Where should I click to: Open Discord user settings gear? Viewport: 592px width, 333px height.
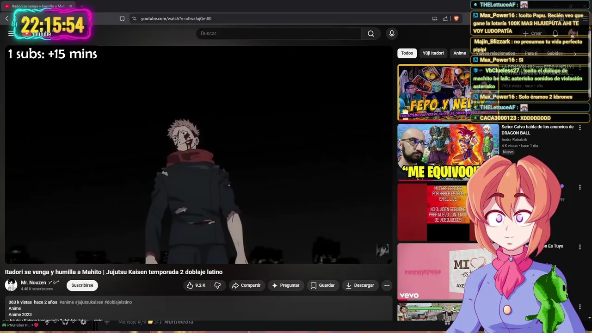click(83, 322)
